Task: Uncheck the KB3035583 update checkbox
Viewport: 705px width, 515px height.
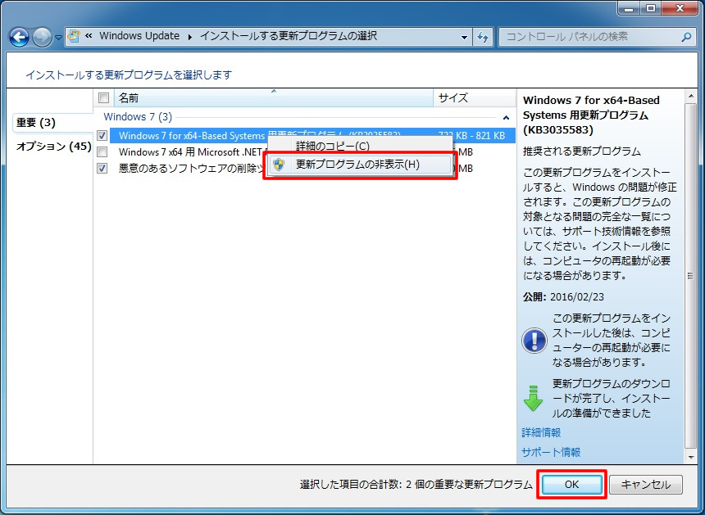Action: (102, 135)
